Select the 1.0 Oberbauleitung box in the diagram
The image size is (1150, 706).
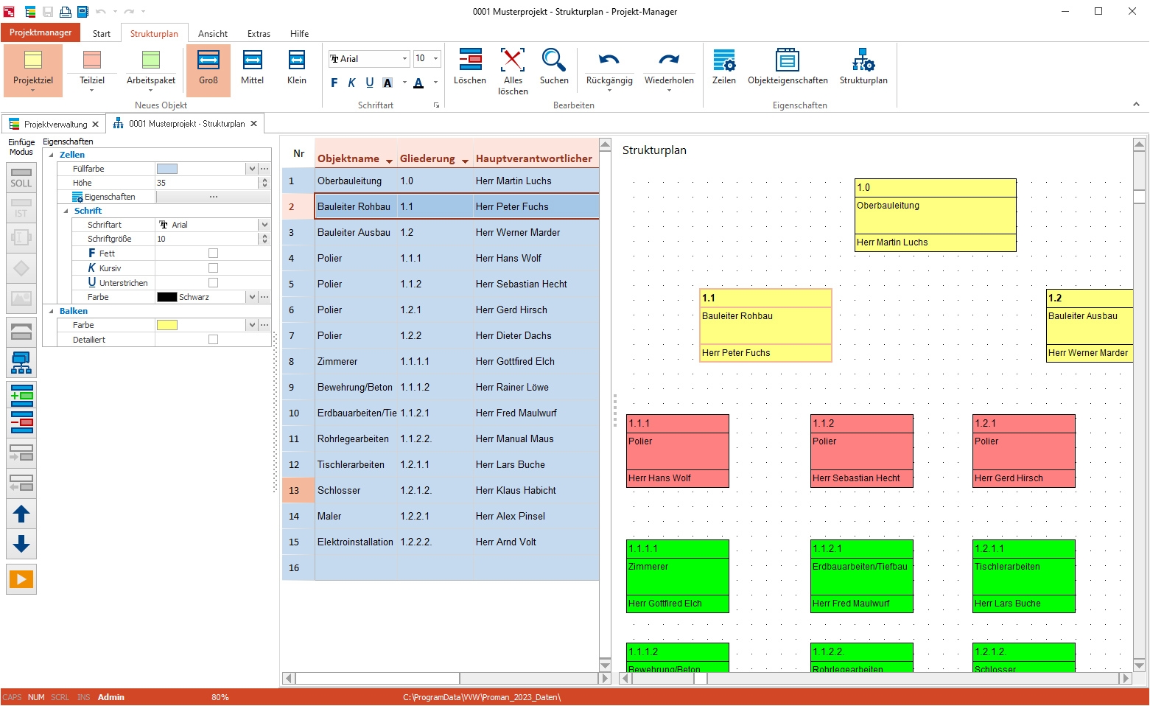[936, 215]
